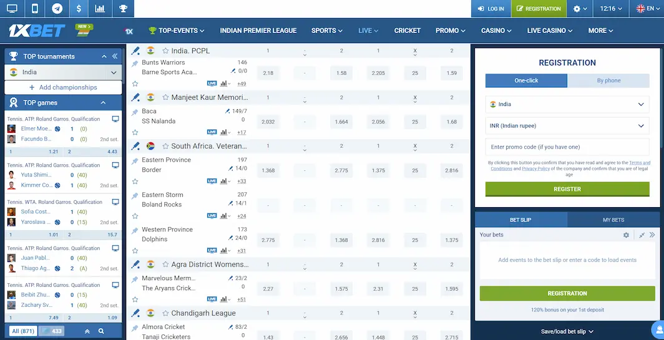Open the INR currency dropdown

567,126
